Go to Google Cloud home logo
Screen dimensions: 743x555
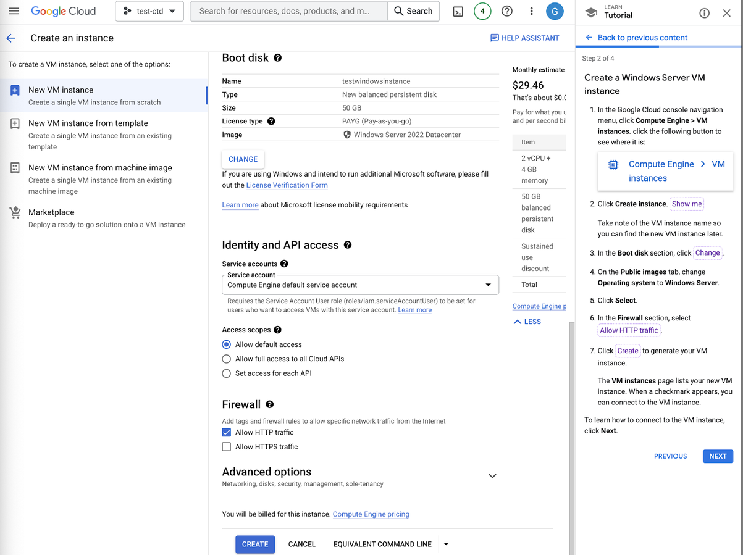tap(64, 11)
